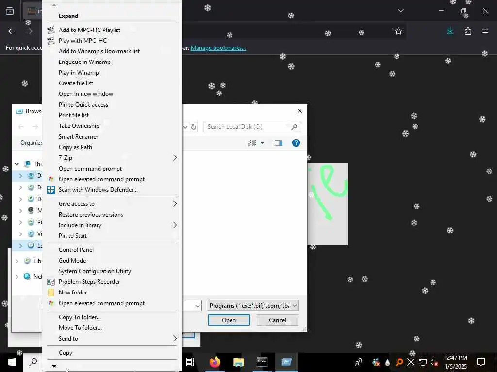Expand the Send to submenu

[x=112, y=339]
